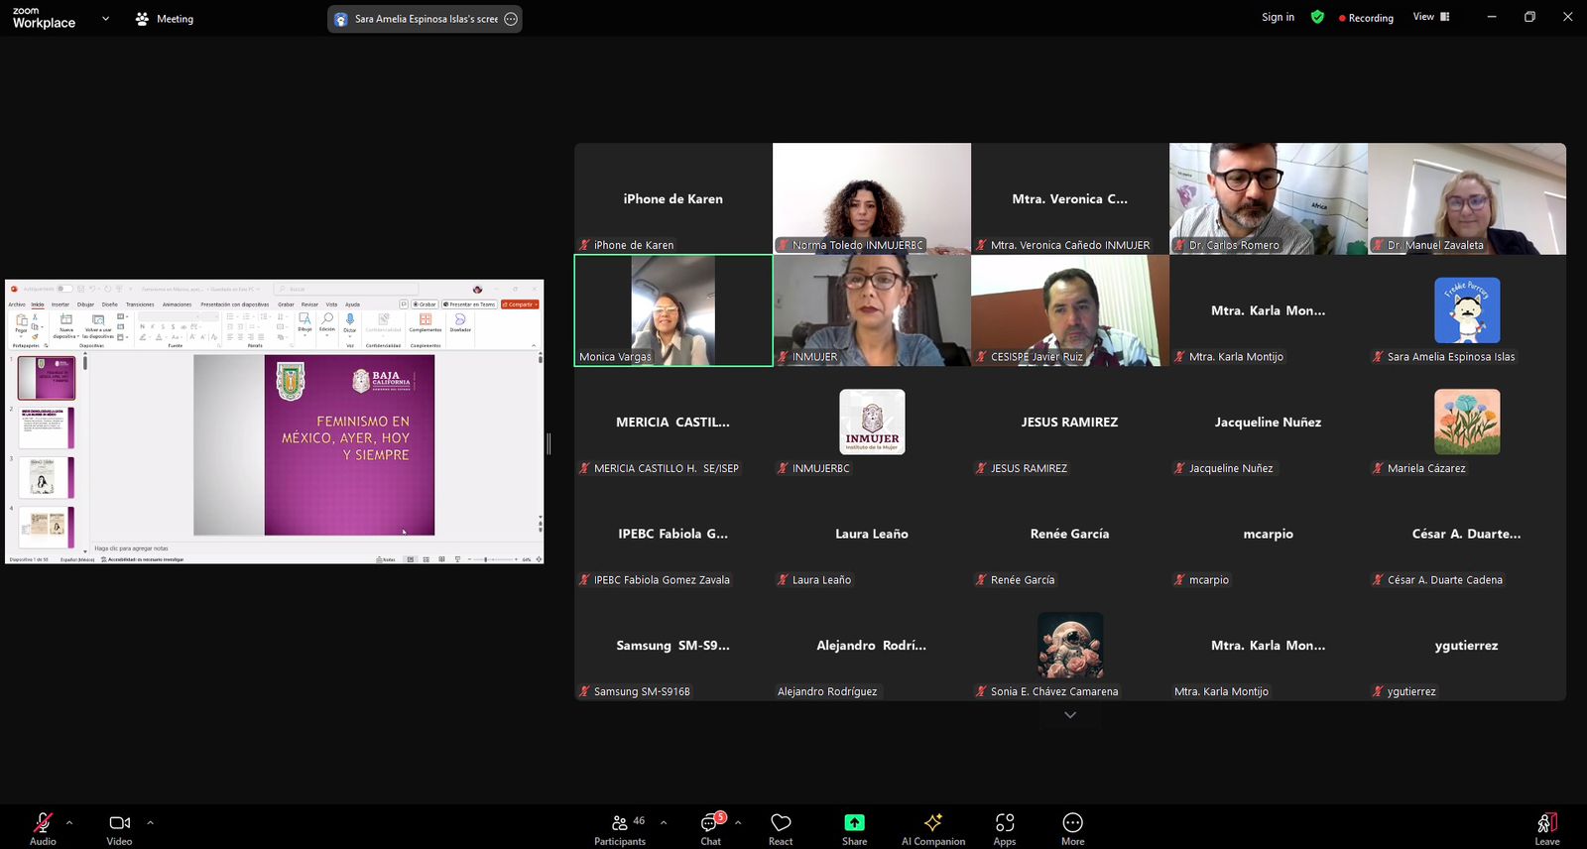The width and height of the screenshot is (1587, 849).
Task: Switch to the Meeting tab
Action: [x=165, y=19]
